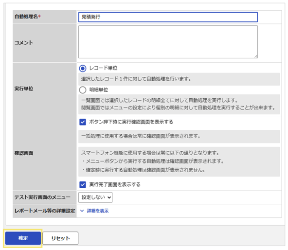This screenshot has width=288, height=250.
Task: Toggle the 実行完了画面を表示する checkbox
Action: point(83,184)
